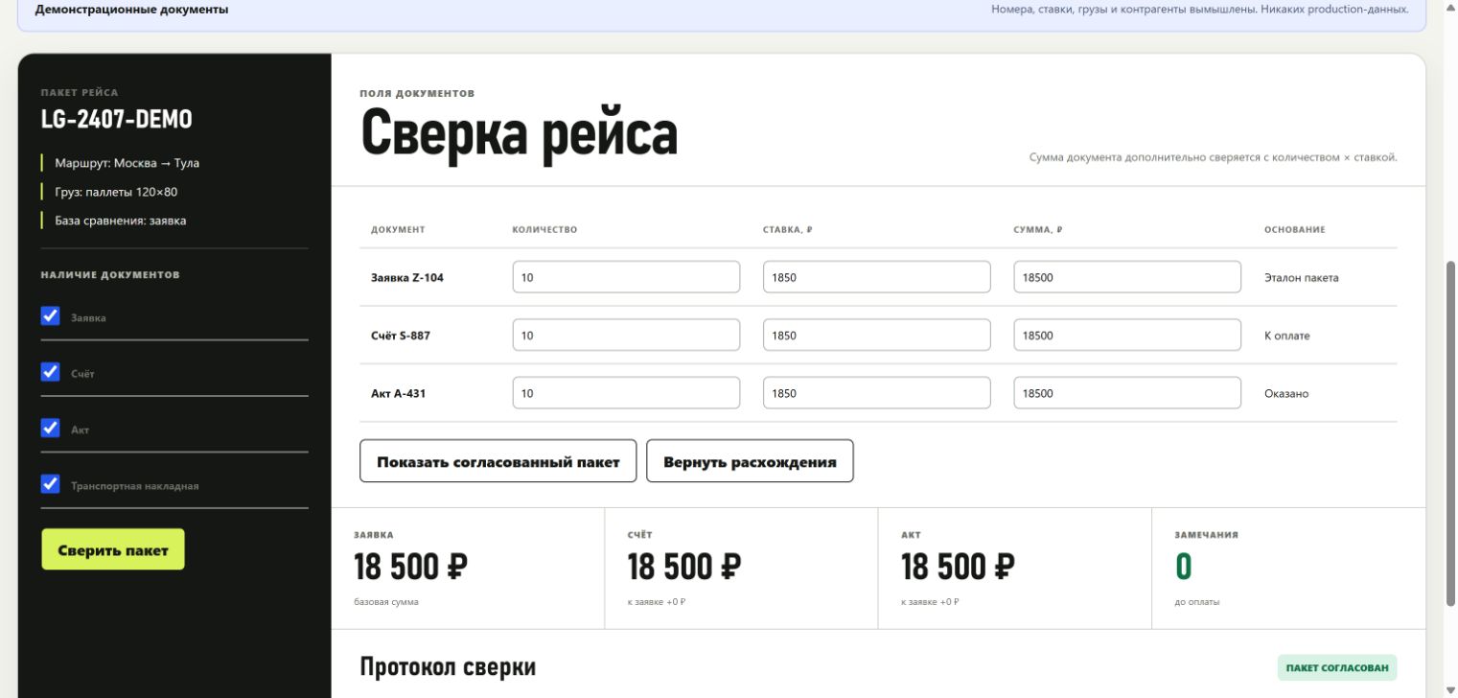
Task: Toggle the Транспортная накладная checkbox
Action: coord(51,484)
